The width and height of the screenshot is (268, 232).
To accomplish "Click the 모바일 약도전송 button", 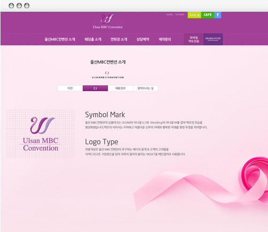I will point(194,39).
